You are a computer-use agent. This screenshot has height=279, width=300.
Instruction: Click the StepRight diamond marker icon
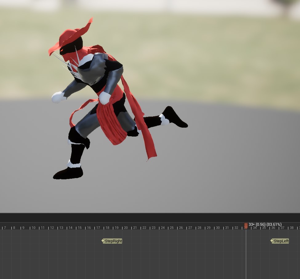coord(103,241)
